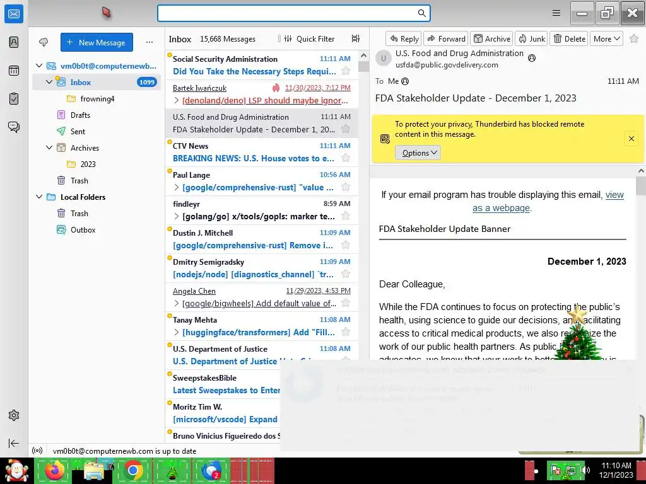Open the Thunderbird hamburger menu
Viewport: 646px width, 484px height.
[556, 13]
